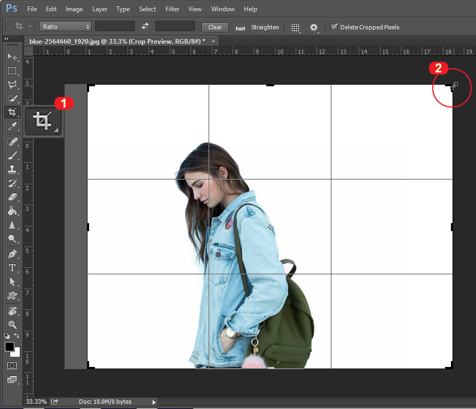Click the Straighten level icon

point(241,27)
